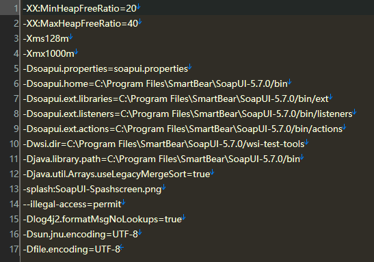Click the -Djava.library.path line
374x262 pixels.
161,159
